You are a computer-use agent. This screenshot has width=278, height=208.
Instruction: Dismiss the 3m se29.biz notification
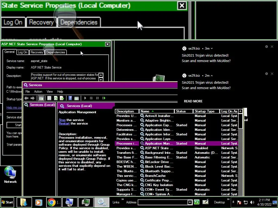(272, 47)
